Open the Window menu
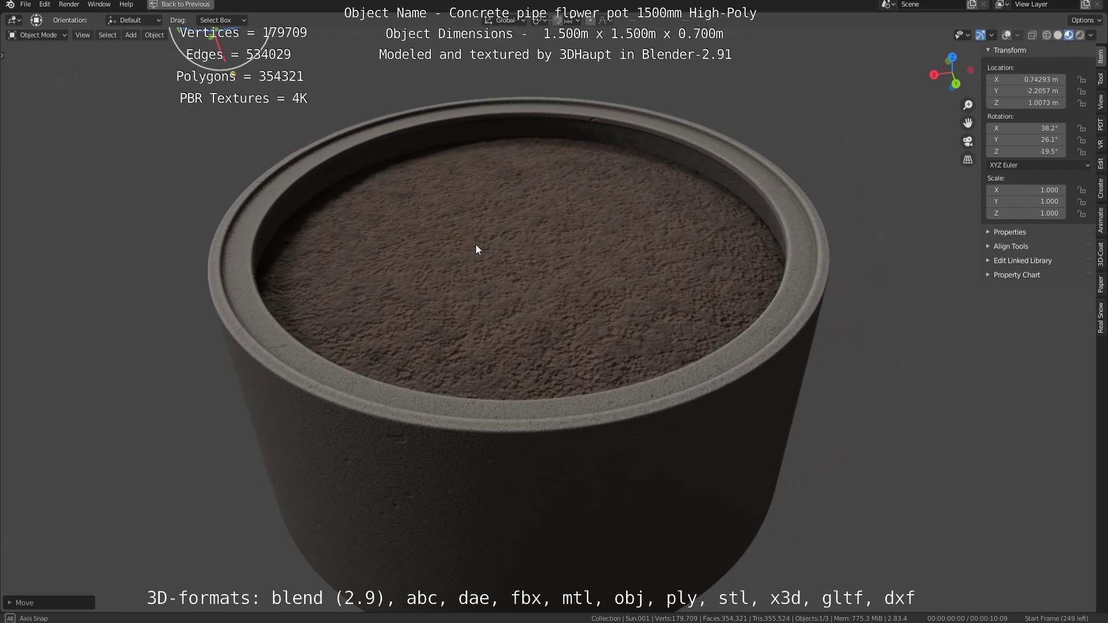Viewport: 1108px width, 623px height. pyautogui.click(x=99, y=4)
